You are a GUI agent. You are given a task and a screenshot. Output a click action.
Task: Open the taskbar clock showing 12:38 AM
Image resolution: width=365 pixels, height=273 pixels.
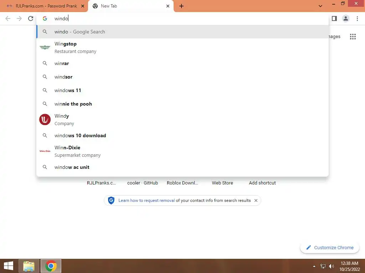349,266
